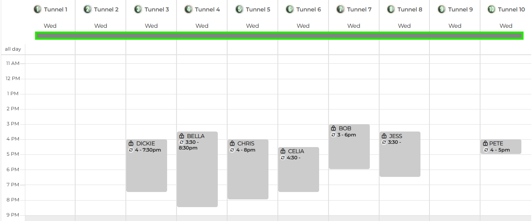Click the all day row label

point(13,49)
